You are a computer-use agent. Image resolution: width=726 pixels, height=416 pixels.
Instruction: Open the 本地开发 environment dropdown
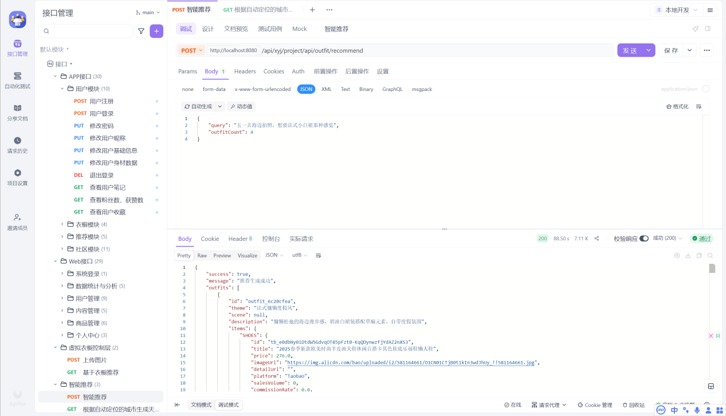677,10
